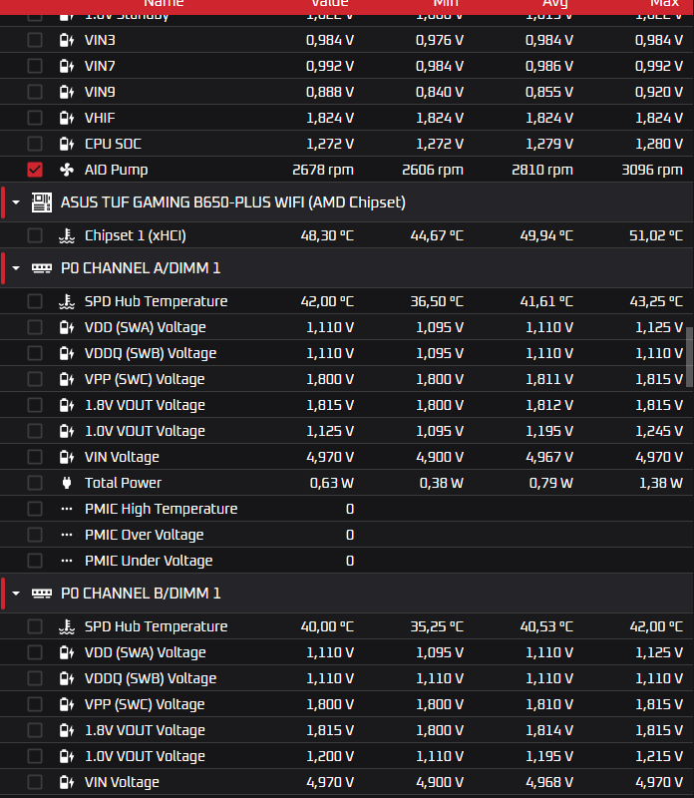Screen dimensions: 694x798
Task: Click the fan icon beside AIO Pump
Action: [67, 170]
